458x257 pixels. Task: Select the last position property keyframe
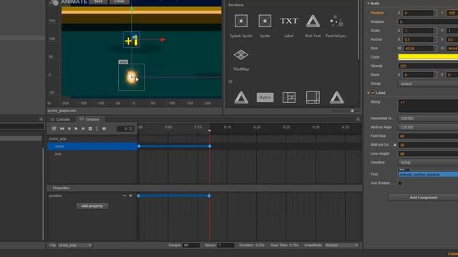tap(209, 196)
